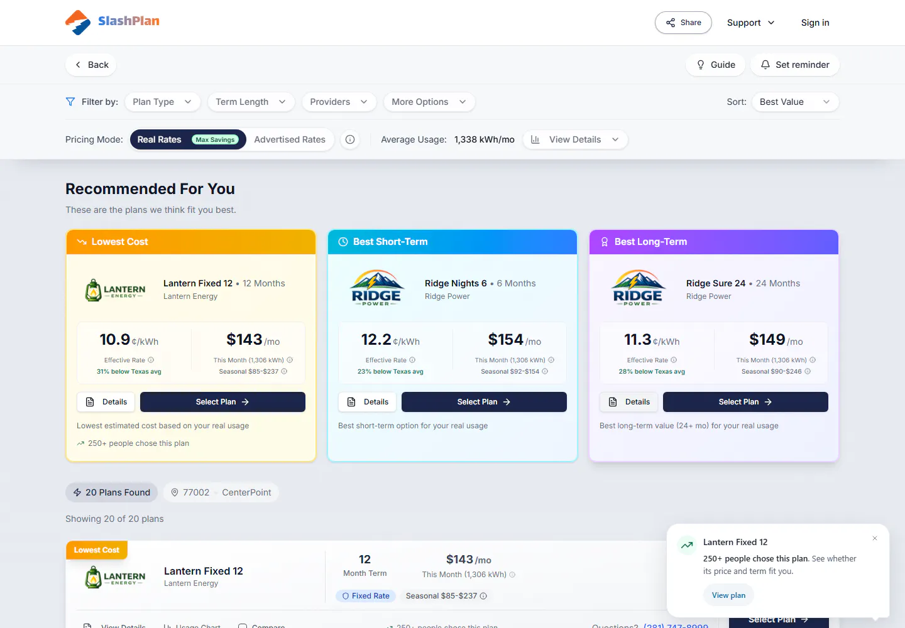
Task: Click Sign in
Action: (815, 23)
